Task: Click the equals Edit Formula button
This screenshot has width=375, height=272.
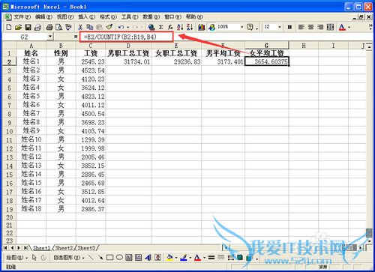Action: tap(76, 37)
